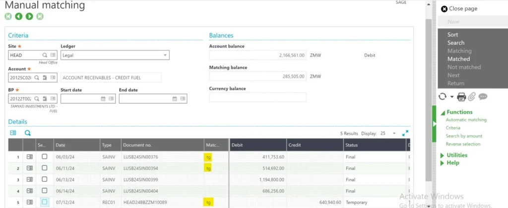
Task: Expand the Utilities section
Action: point(456,155)
